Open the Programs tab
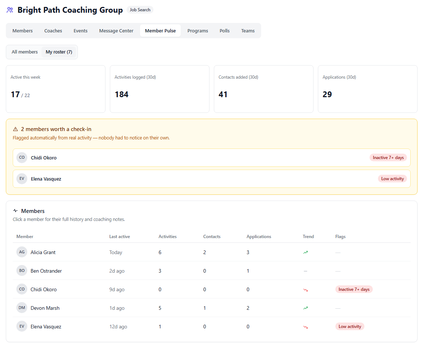 coord(198,31)
